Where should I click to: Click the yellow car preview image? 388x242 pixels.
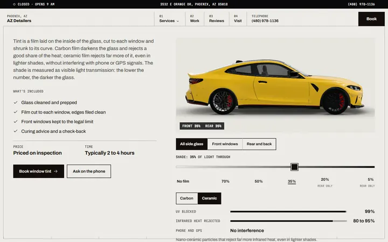click(275, 85)
